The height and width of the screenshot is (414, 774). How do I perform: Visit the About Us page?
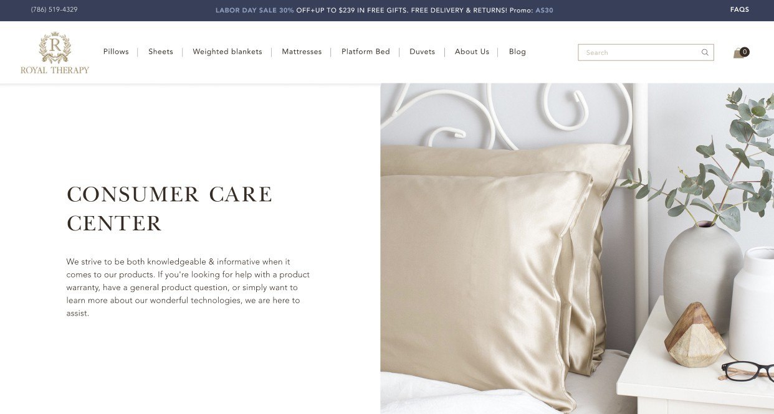tap(472, 52)
